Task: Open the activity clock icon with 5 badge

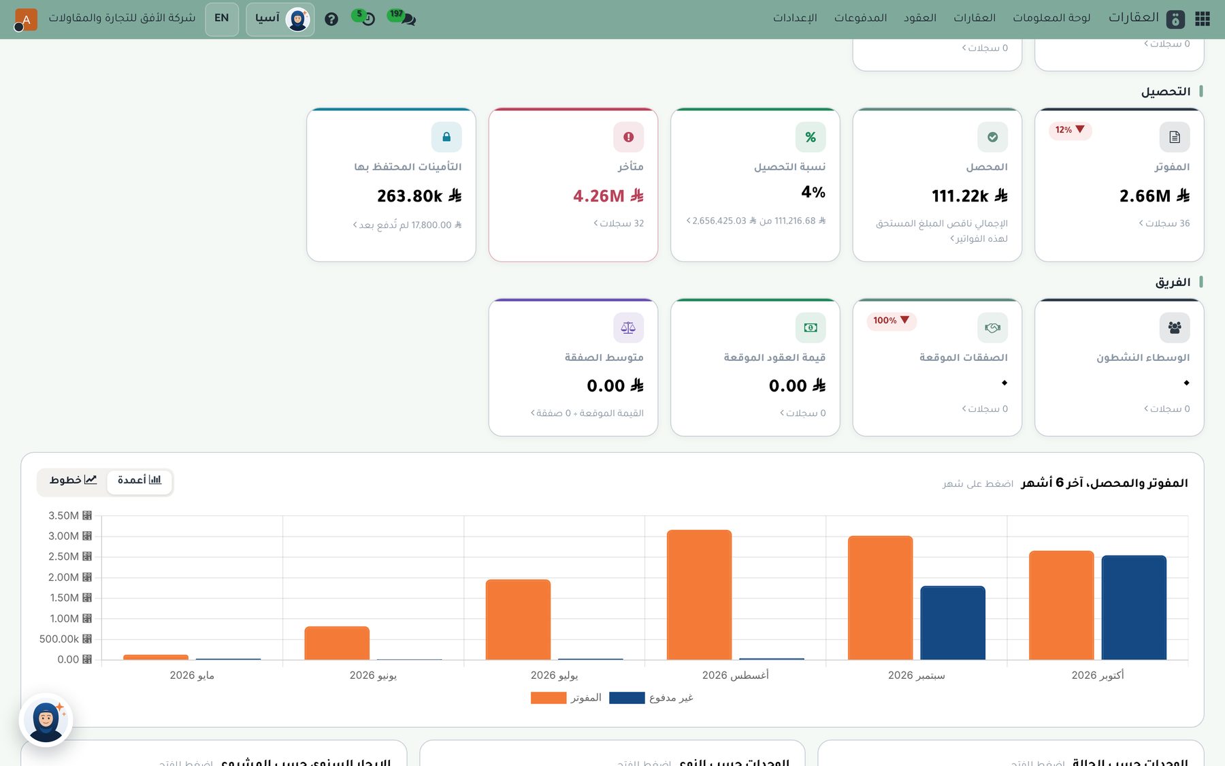Action: pyautogui.click(x=364, y=18)
